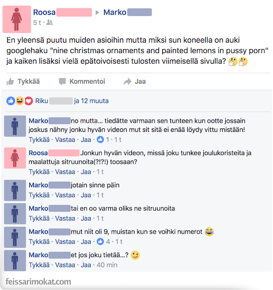Click the Jaa share arrow icon

click(x=127, y=82)
